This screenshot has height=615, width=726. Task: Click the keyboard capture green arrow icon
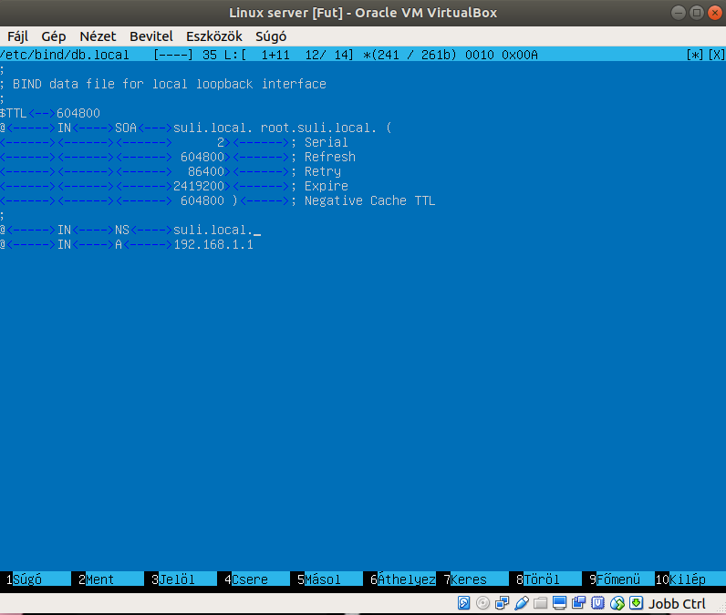point(637,603)
